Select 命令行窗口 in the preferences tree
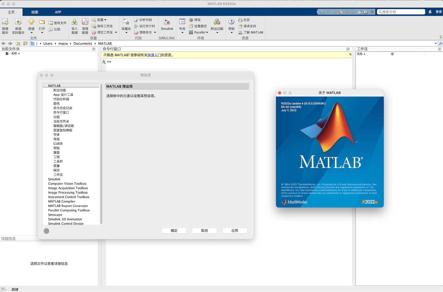The image size is (443, 292). click(x=61, y=113)
